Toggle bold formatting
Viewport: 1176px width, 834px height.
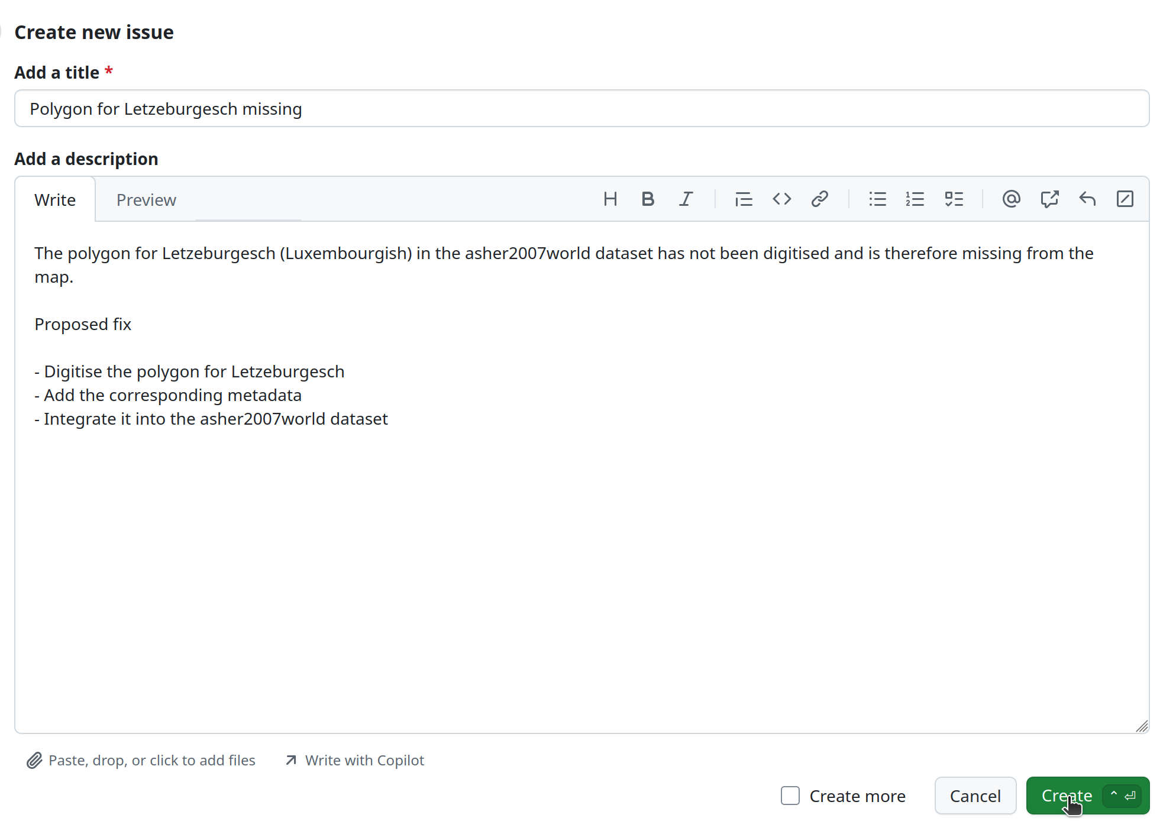(648, 199)
